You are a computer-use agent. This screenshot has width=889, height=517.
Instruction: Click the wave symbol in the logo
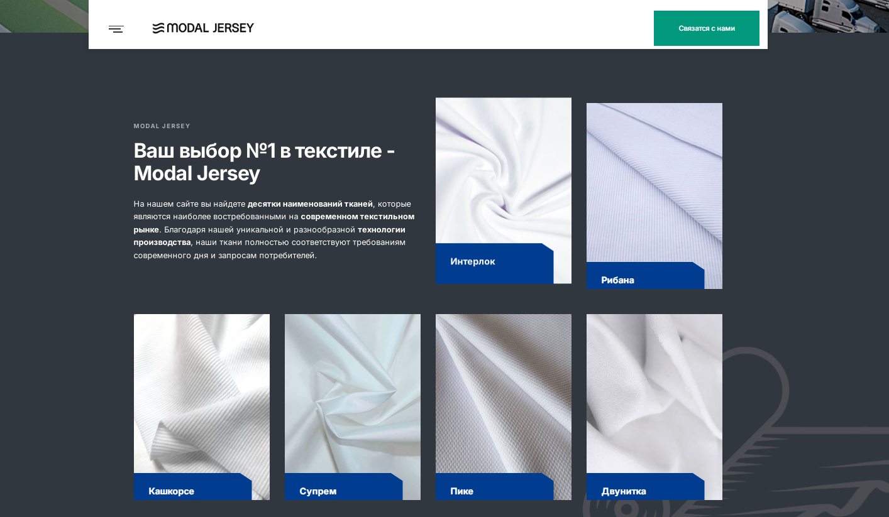click(x=158, y=28)
